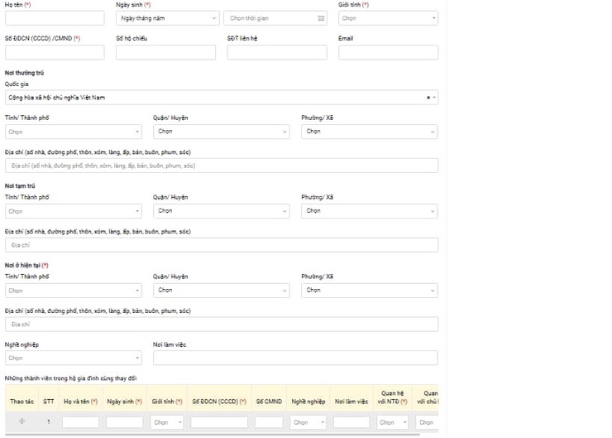Open the Phường/Xã dropdown under Nơi ở hiện tại
This screenshot has height=438, width=612.
pos(369,291)
